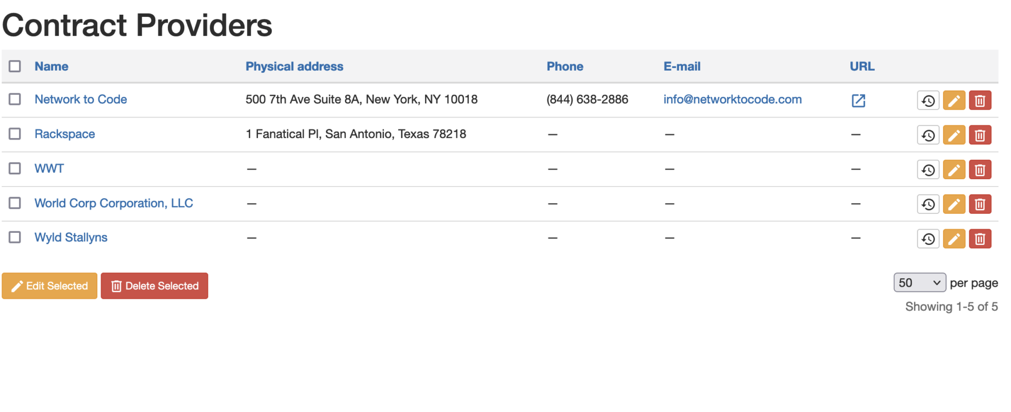Select phone number (844) 638-2886
This screenshot has height=412, width=1011.
pyautogui.click(x=587, y=99)
